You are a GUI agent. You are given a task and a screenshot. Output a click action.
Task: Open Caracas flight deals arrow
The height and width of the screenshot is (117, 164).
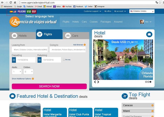(x=152, y=105)
